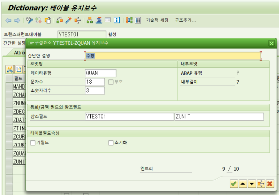Click the 트랜스패런트테이블 name field YTEST01
Image resolution: width=279 pixels, height=195 pixels.
pyautogui.click(x=82, y=34)
